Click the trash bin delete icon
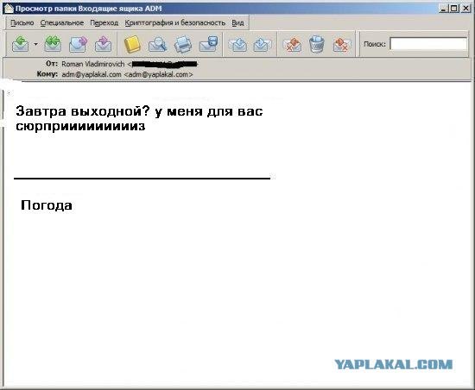Screen dimensions: 475x390 (x=317, y=44)
